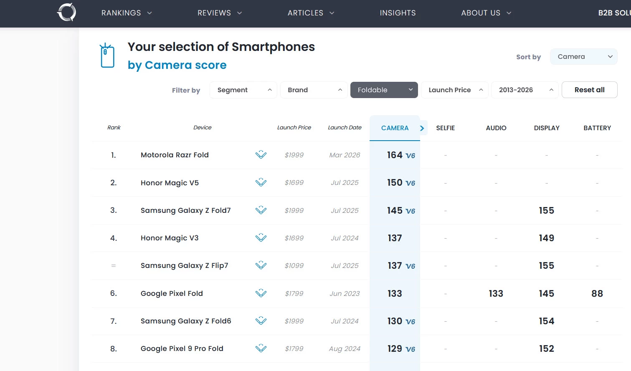
Task: Open the Samsung Galaxy Z Fold7 device link
Action: coord(185,210)
